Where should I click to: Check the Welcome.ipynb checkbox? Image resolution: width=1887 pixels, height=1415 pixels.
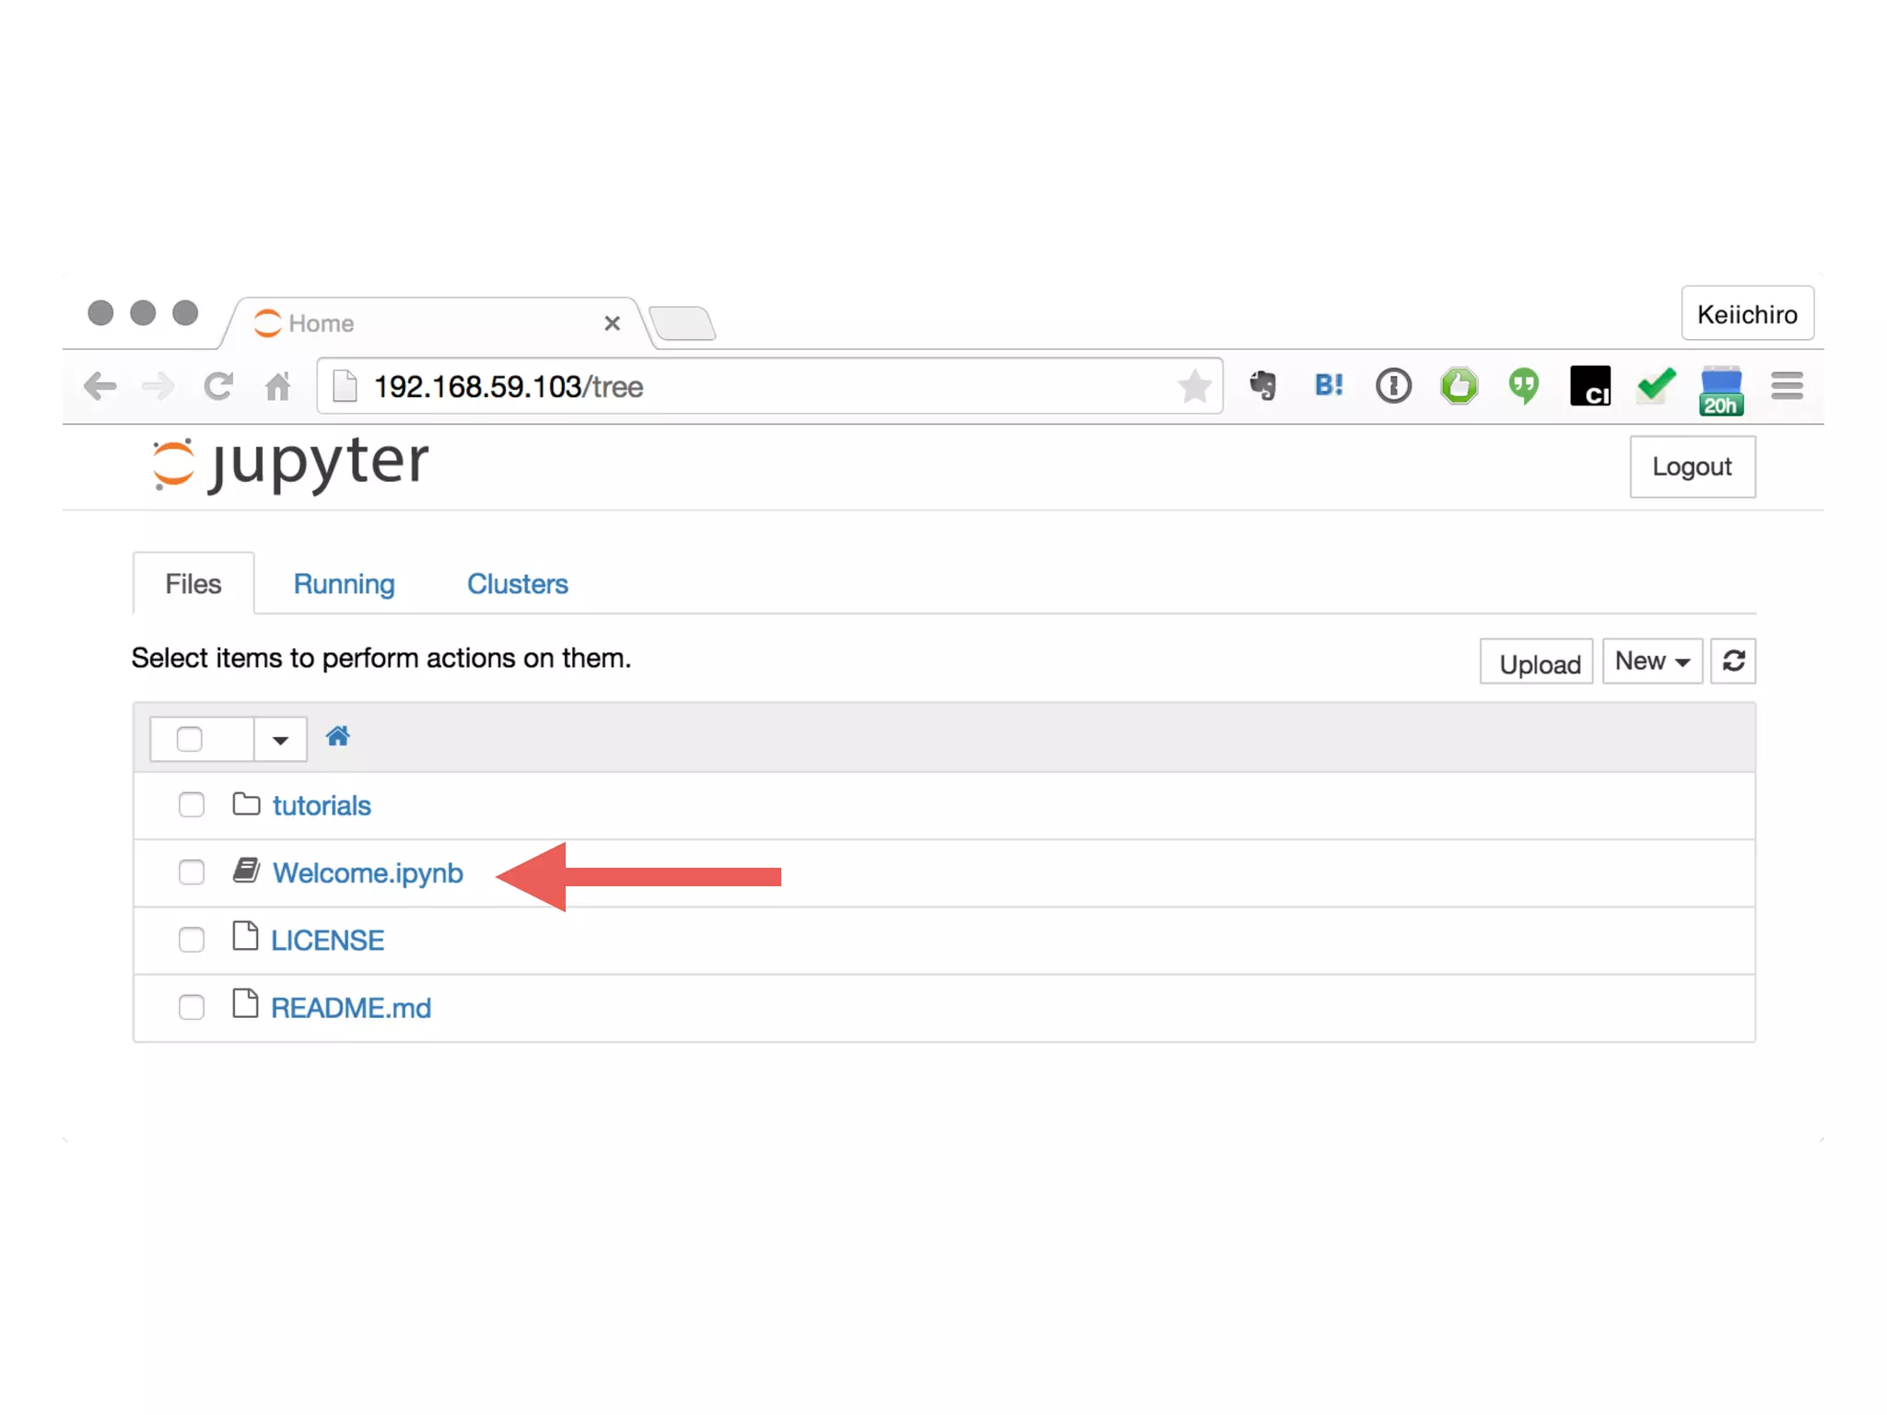click(192, 872)
